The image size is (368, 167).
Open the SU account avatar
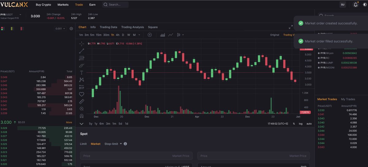[x=343, y=5]
